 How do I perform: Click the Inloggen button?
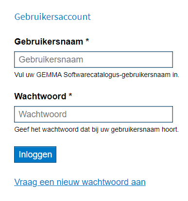coord(35,155)
